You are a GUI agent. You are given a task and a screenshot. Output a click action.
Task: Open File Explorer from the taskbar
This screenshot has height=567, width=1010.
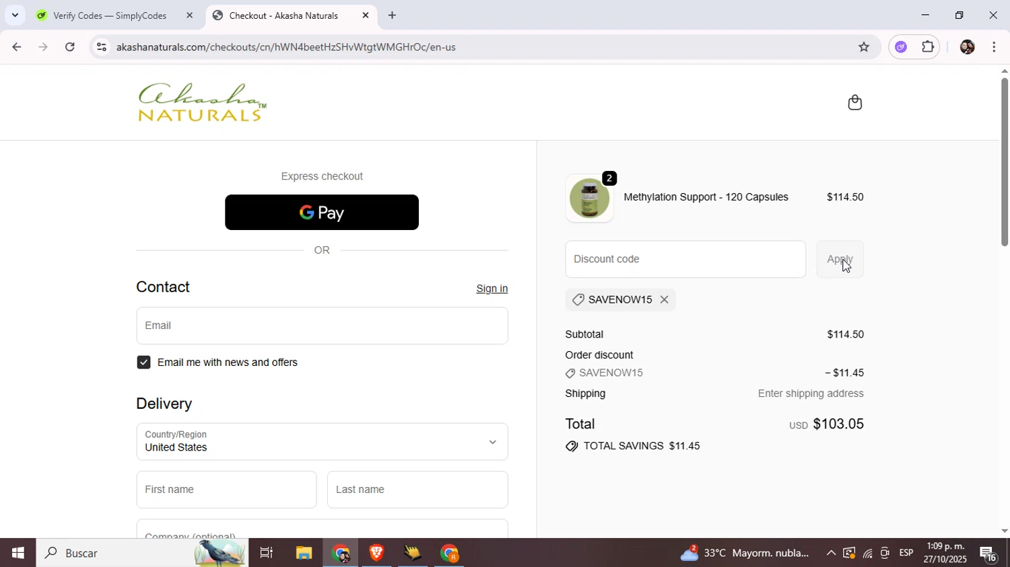tap(304, 553)
